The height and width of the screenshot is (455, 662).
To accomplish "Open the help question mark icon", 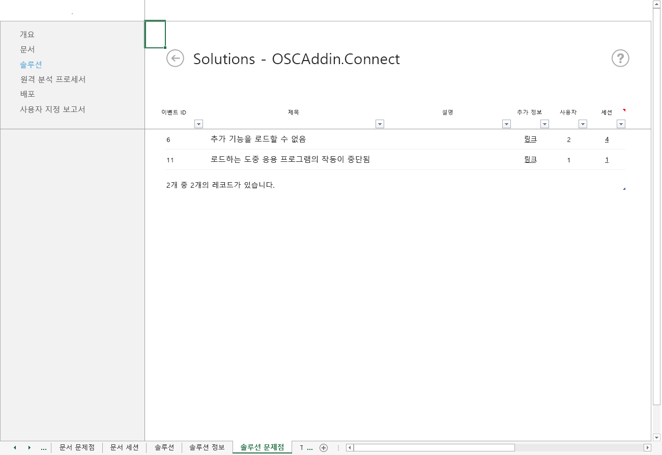I will point(620,58).
